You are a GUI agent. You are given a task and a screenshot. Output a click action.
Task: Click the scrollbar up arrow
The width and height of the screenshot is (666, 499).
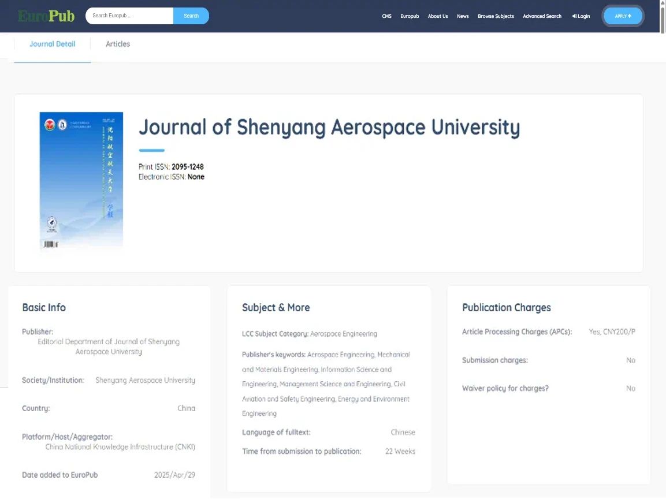[662, 3]
